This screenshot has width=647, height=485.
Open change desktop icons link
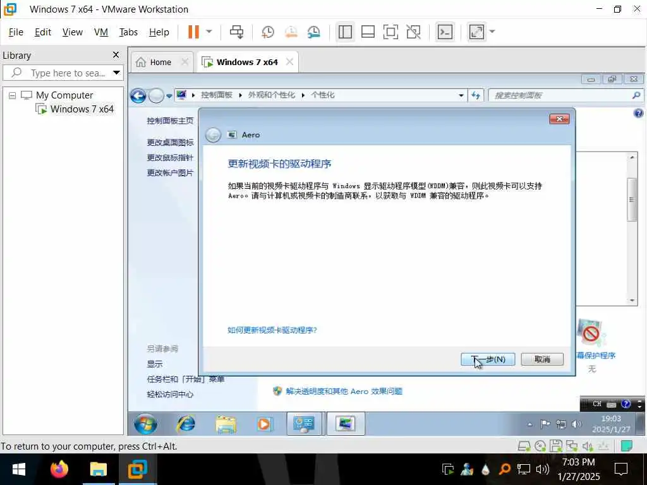[x=170, y=142]
